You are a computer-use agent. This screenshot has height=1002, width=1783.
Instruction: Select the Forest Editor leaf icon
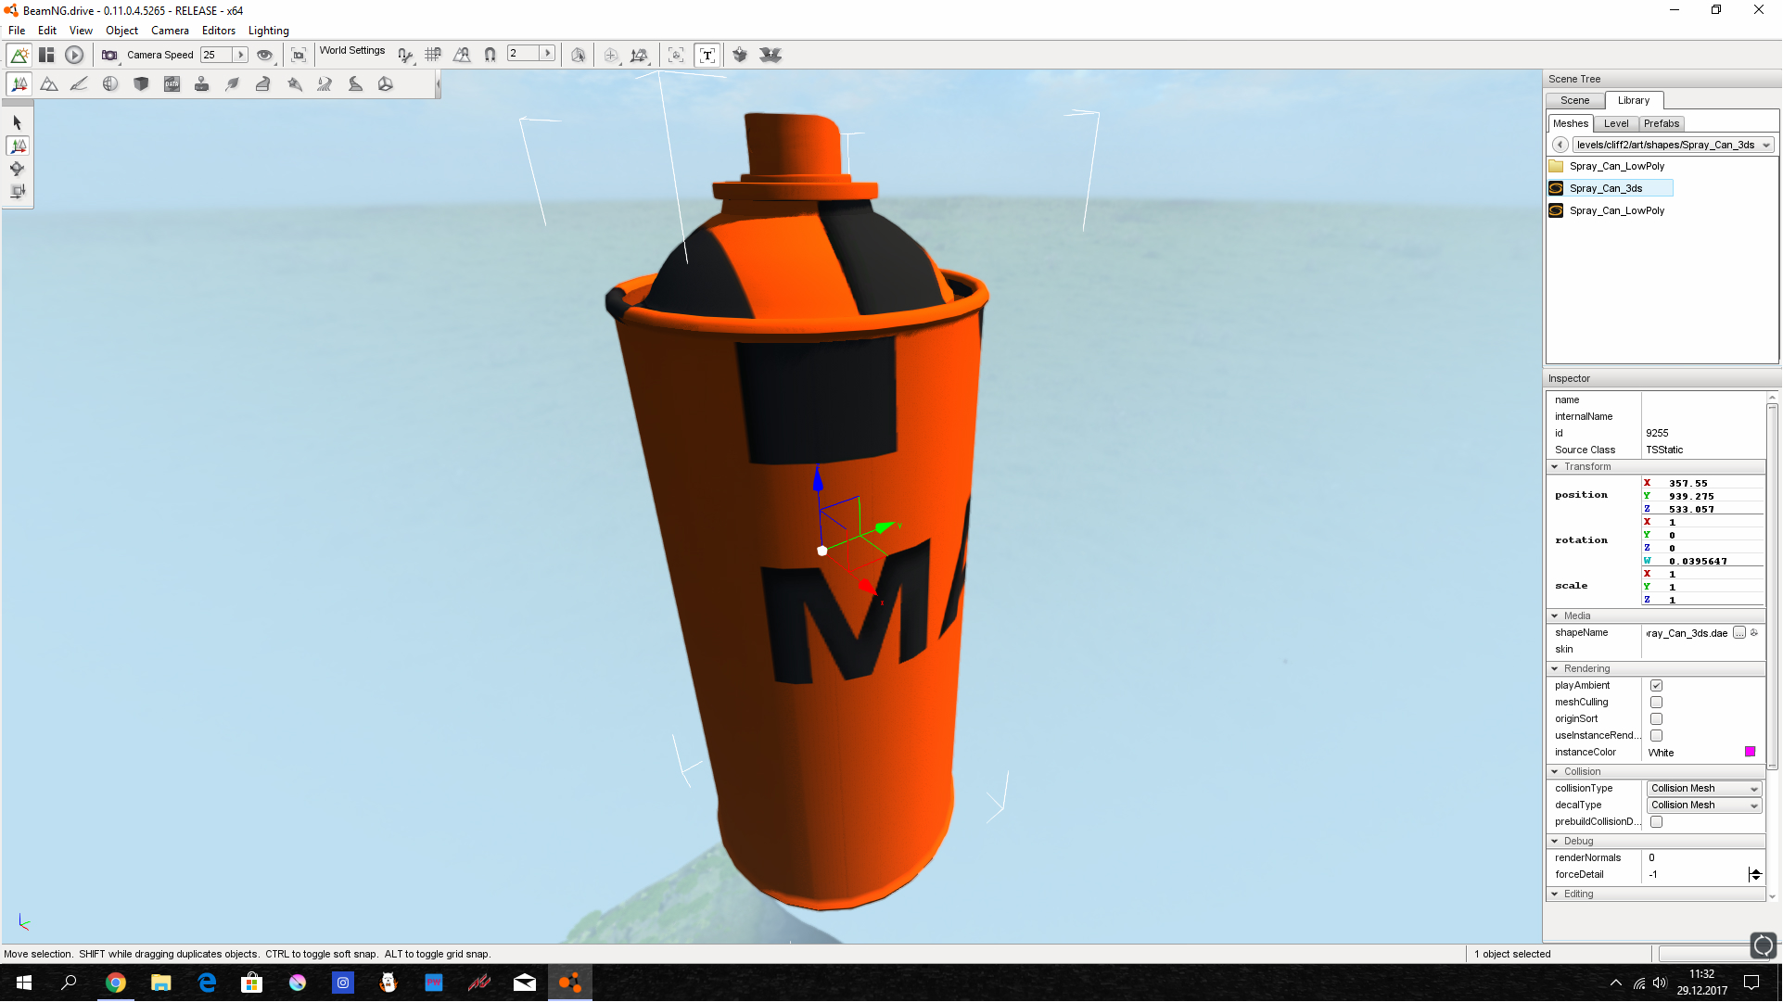[x=233, y=84]
